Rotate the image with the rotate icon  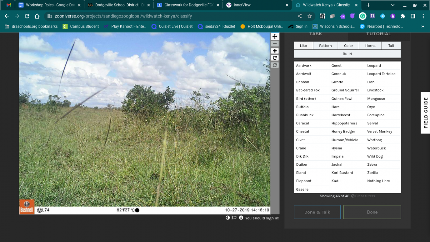(275, 58)
